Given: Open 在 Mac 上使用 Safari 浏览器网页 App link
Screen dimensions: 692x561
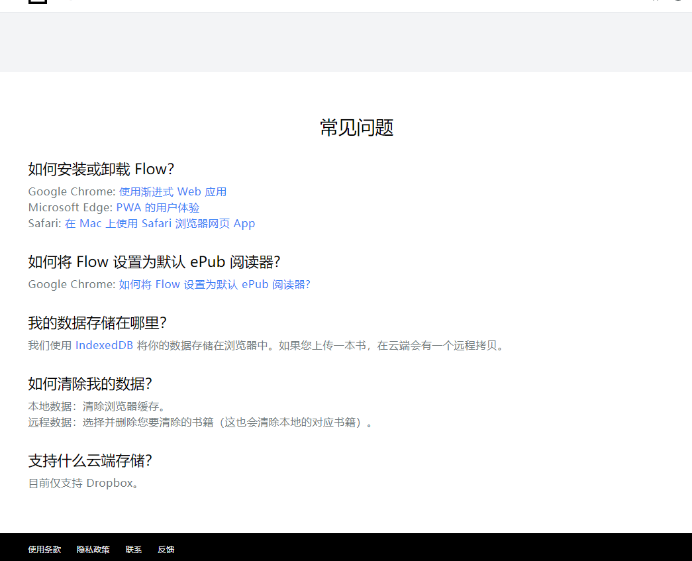Looking at the screenshot, I should click(x=160, y=223).
